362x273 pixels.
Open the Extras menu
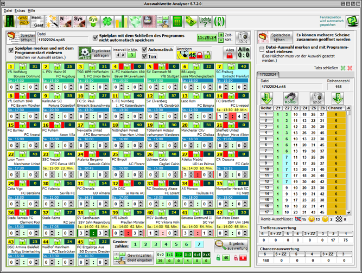pos(20,11)
